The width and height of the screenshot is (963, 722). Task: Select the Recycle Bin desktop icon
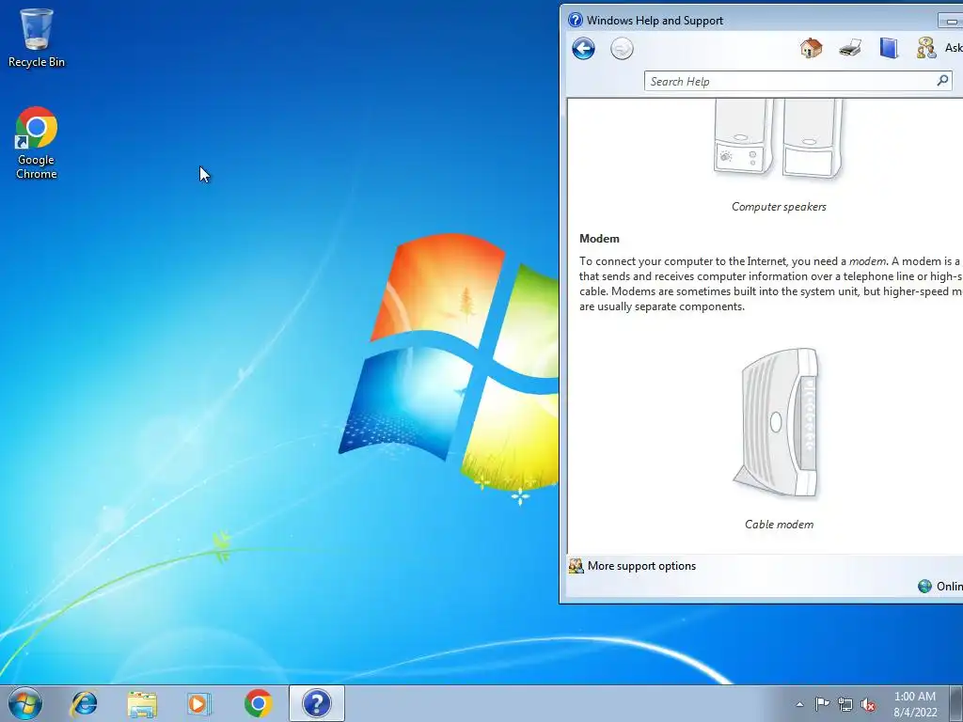pyautogui.click(x=37, y=38)
